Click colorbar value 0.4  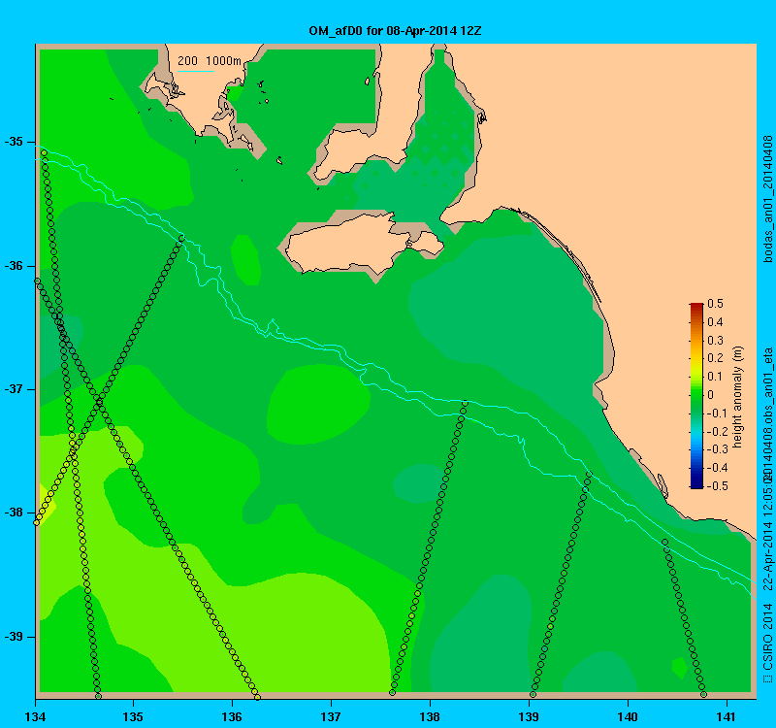tap(716, 322)
